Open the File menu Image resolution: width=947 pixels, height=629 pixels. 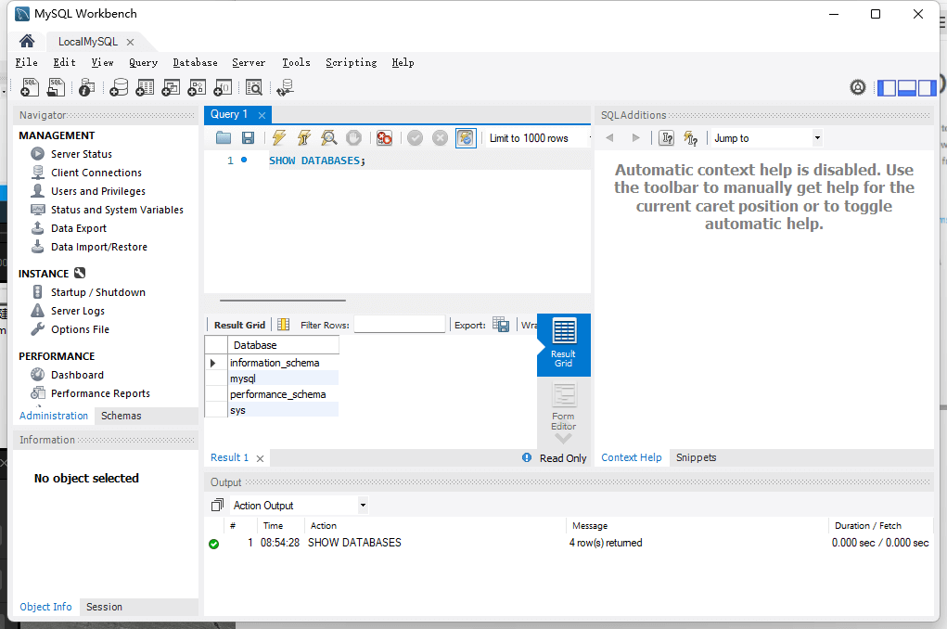(27, 62)
